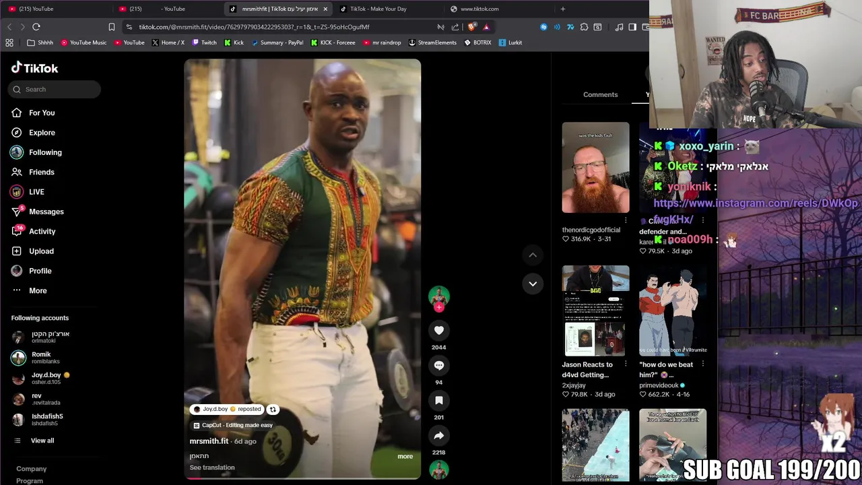Open YouTube Music bookmark
This screenshot has height=485, width=862.
pos(84,42)
